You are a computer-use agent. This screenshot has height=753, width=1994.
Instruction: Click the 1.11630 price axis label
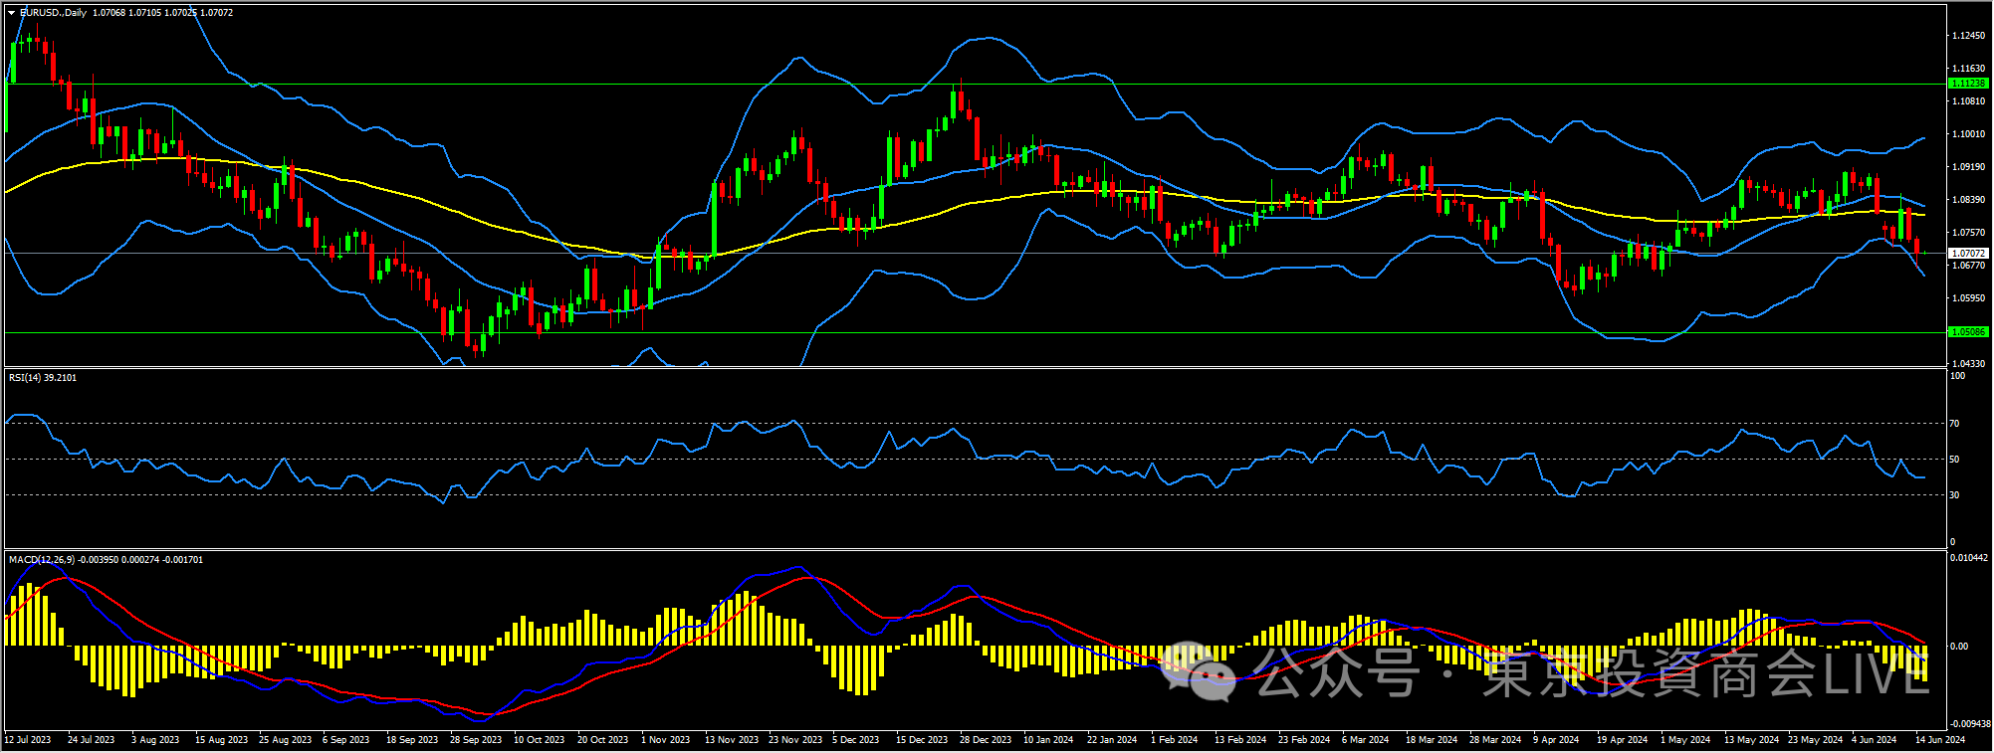tap(1968, 69)
